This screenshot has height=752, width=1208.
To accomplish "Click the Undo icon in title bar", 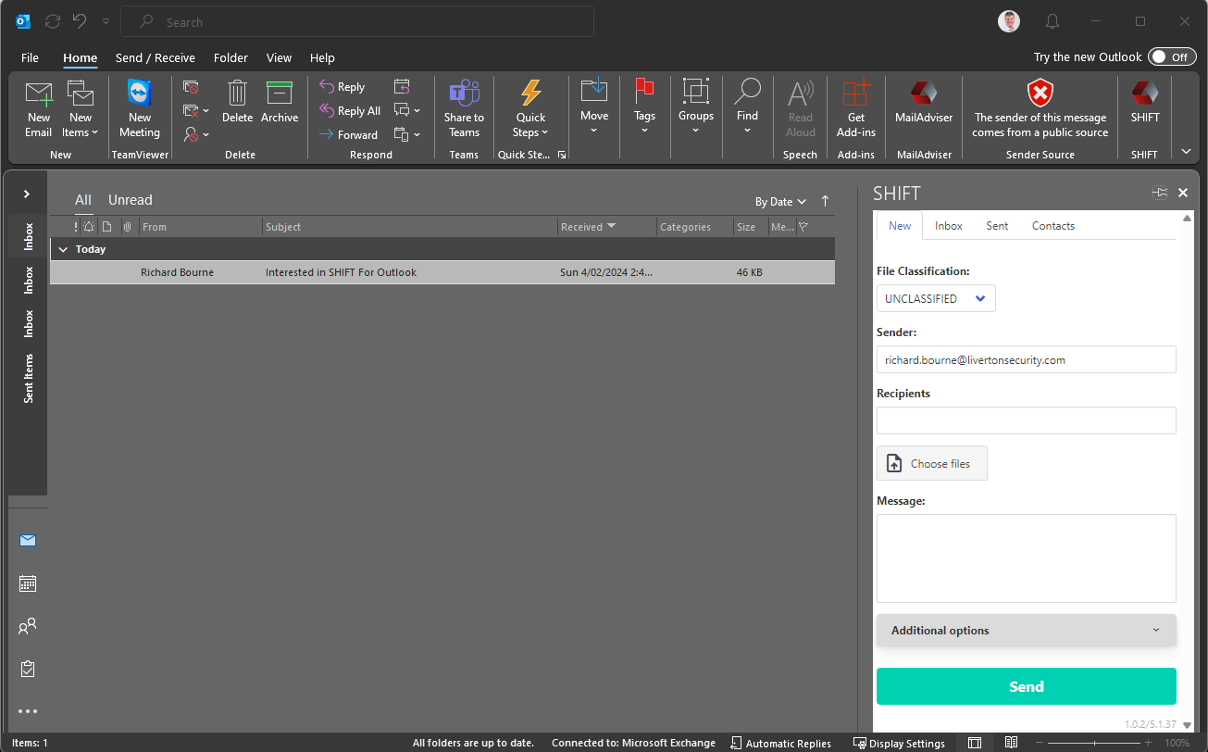I will click(80, 21).
